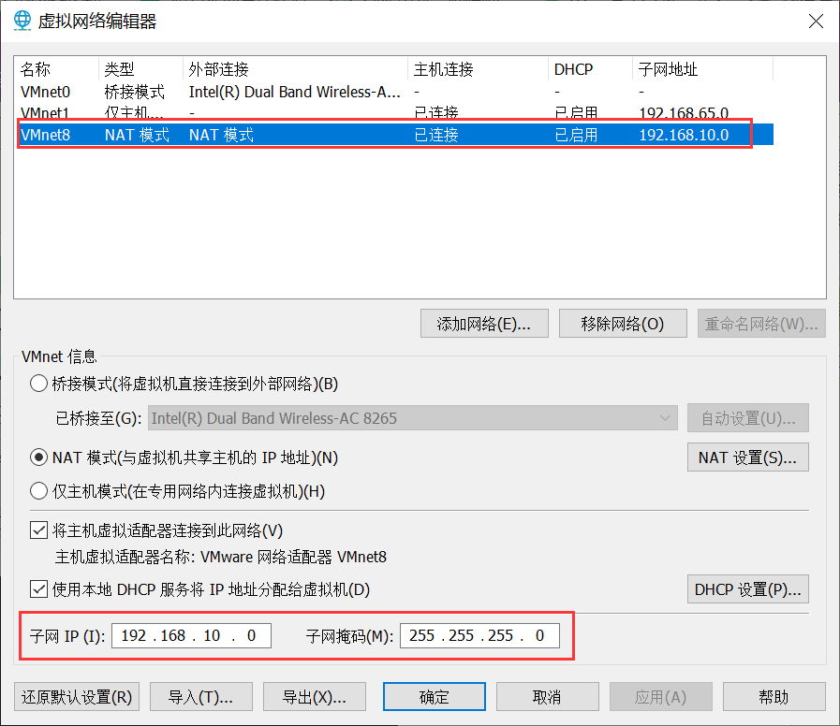This screenshot has height=726, width=840.
Task: Click 桥接模式 type cell of VMnet0
Action: pyautogui.click(x=135, y=92)
